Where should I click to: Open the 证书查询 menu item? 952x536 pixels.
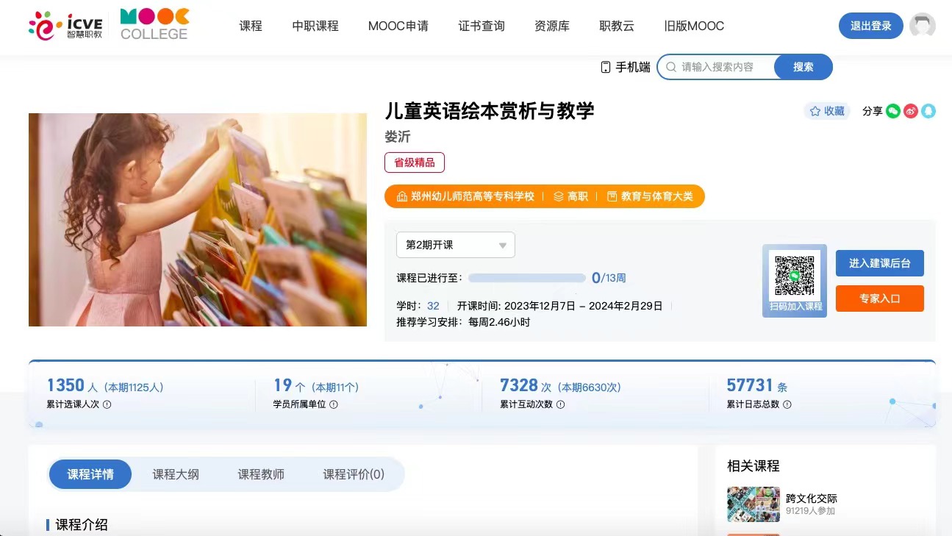(x=482, y=26)
